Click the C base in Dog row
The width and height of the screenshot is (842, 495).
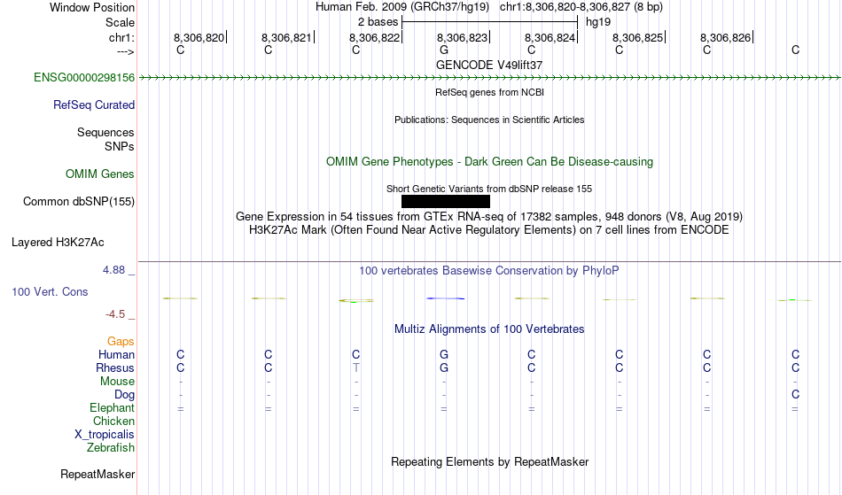[x=795, y=395]
